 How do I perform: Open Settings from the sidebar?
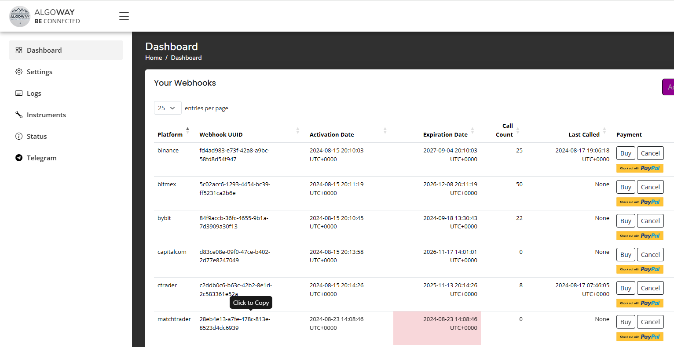point(66,72)
